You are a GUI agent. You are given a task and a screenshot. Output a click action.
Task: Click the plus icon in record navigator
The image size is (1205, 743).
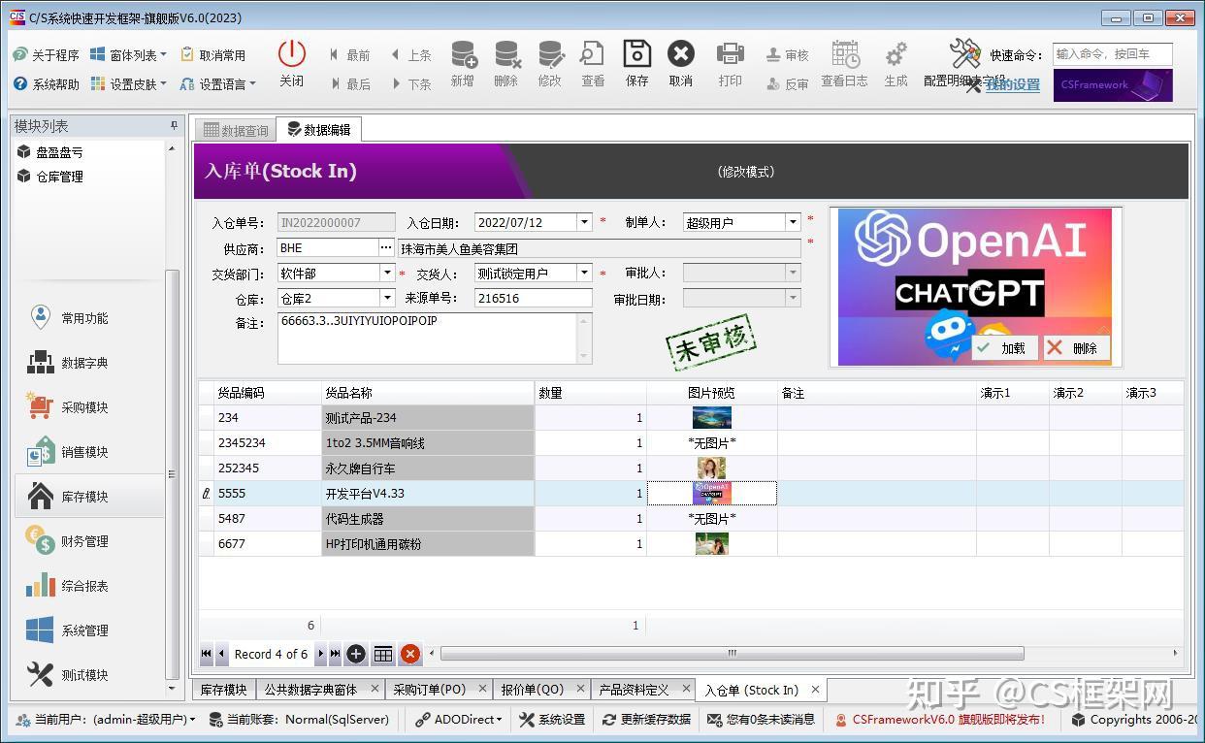[356, 654]
